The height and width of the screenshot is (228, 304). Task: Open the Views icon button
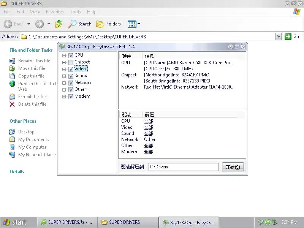pyautogui.click(x=132, y=24)
